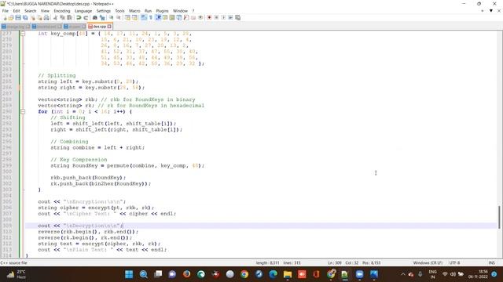Image resolution: width=503 pixels, height=282 pixels.
Task: Enable synchronized horizontal scrolling
Action: click(x=134, y=17)
